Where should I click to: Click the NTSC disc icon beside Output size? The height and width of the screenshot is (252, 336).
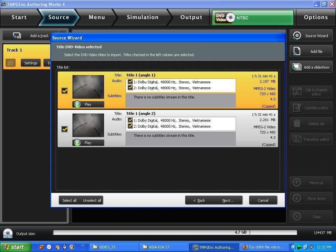coord(8,233)
